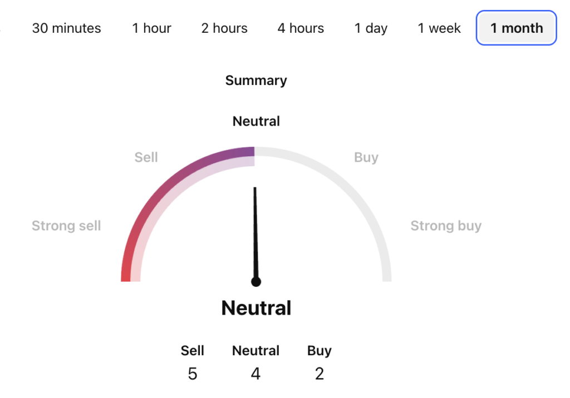The width and height of the screenshot is (570, 398).
Task: Click the Sell label on gauge
Action: pyautogui.click(x=146, y=157)
